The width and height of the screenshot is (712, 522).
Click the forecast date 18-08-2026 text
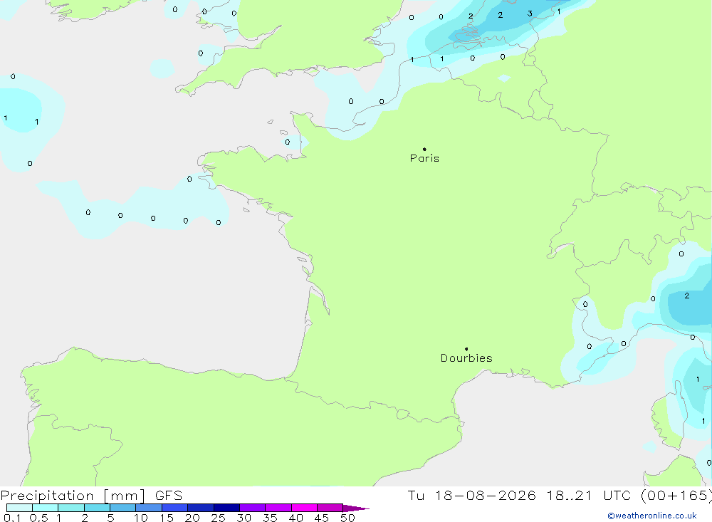[x=485, y=496]
